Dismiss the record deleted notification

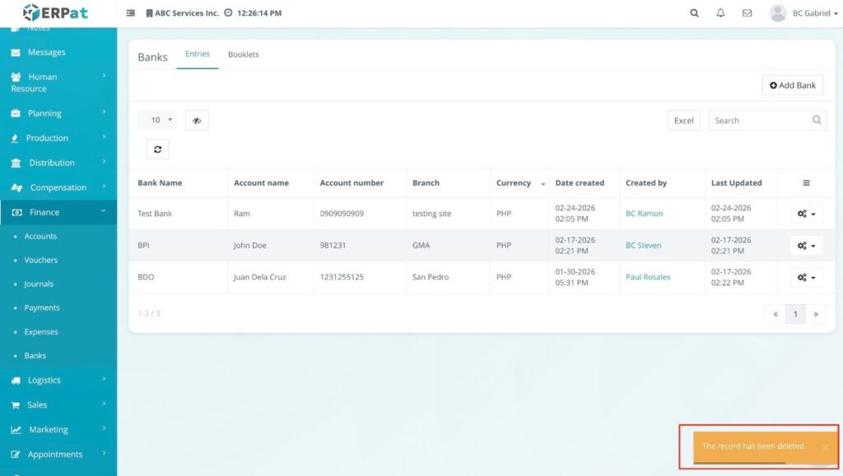click(x=825, y=447)
